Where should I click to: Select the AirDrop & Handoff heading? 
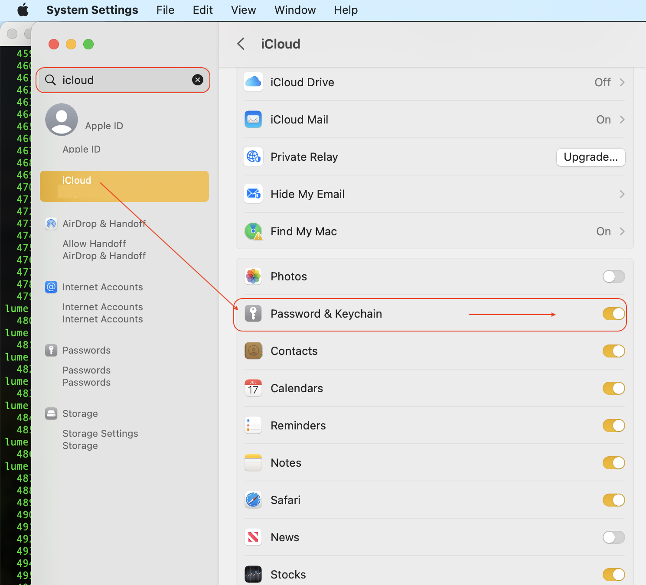104,224
